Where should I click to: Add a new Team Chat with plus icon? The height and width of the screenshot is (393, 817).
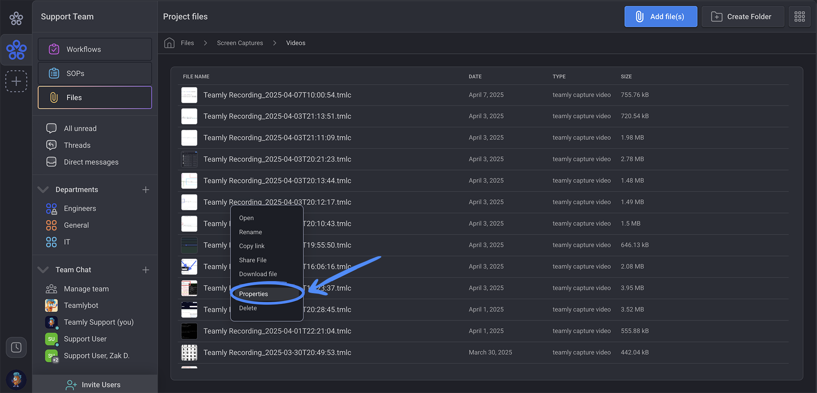pos(146,270)
